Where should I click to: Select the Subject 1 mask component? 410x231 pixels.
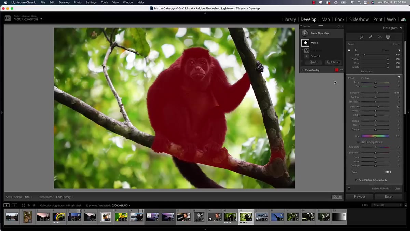click(x=315, y=56)
